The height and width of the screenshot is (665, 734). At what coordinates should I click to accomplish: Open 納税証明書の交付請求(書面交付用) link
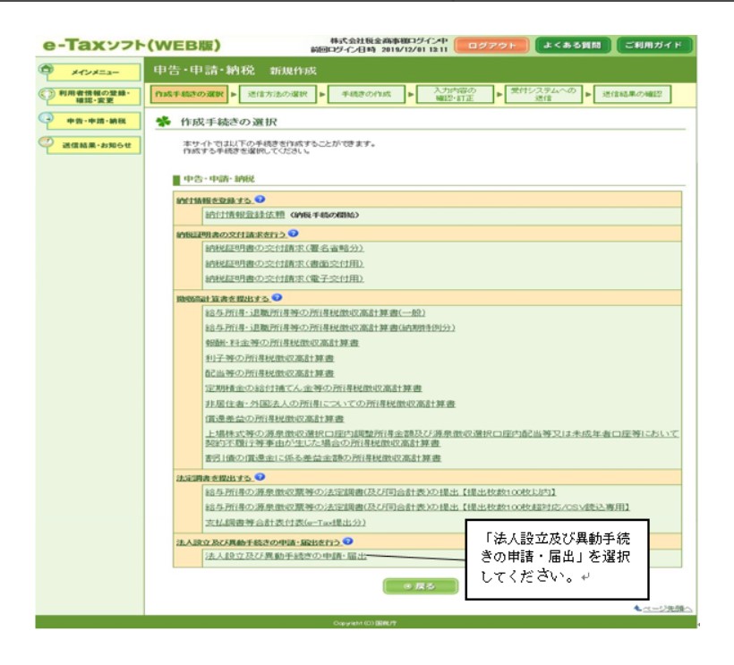click(x=284, y=263)
